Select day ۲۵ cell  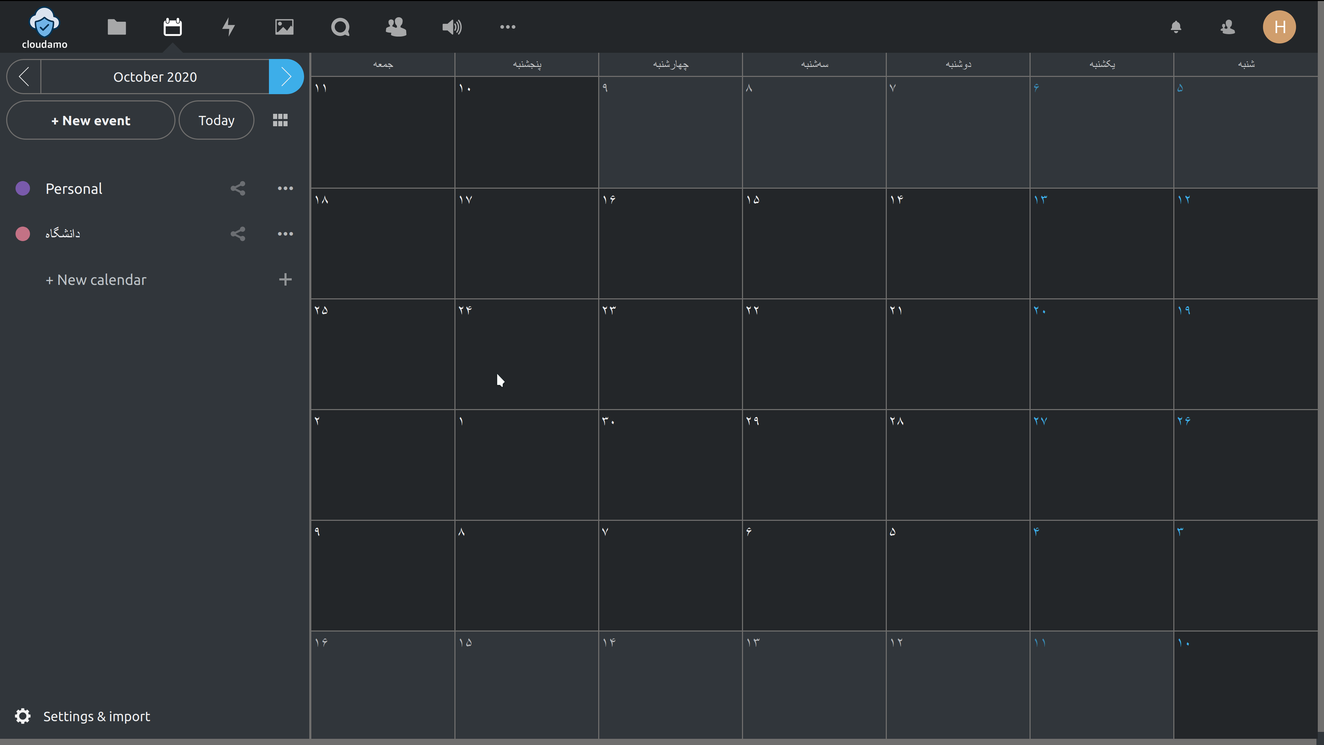383,354
